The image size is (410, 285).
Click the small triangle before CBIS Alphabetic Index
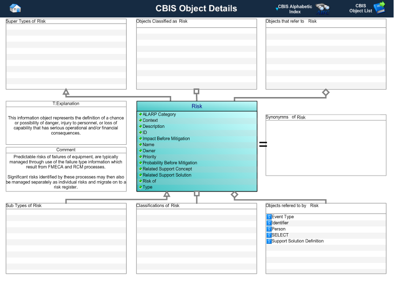(x=277, y=9)
